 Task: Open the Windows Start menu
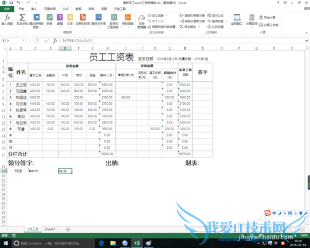click(x=6, y=243)
